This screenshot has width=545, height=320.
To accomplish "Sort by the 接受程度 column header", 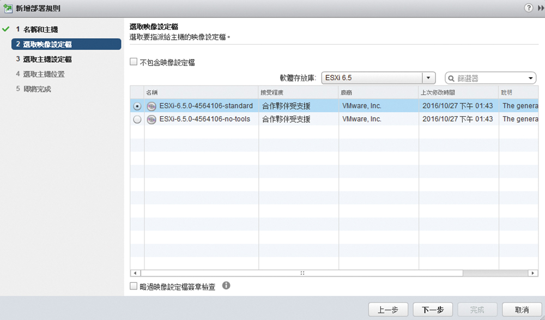I will click(x=299, y=93).
